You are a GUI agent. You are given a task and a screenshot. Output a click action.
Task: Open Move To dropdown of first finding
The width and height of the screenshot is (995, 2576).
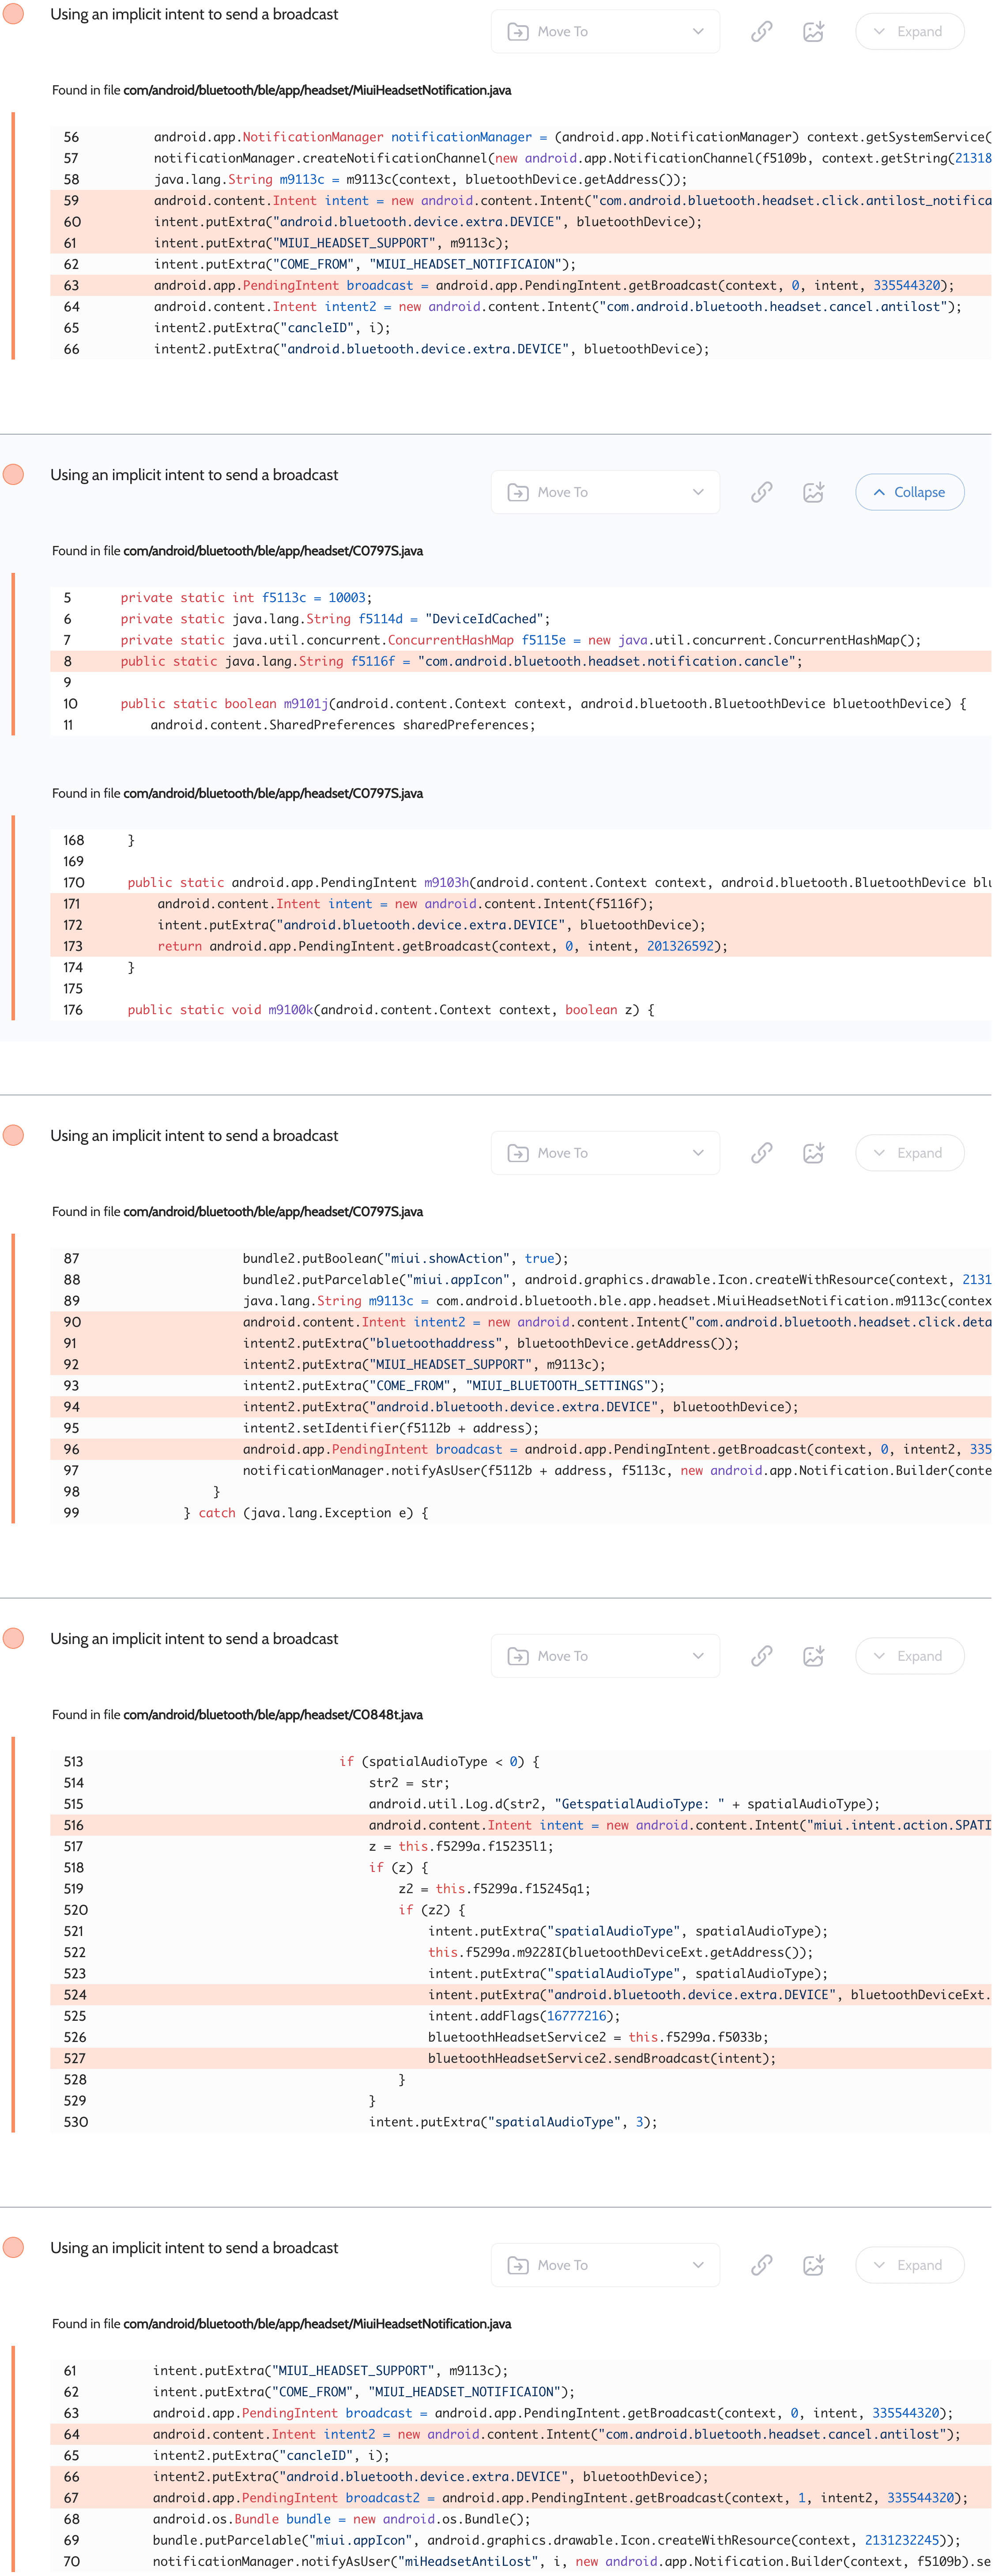[x=604, y=31]
